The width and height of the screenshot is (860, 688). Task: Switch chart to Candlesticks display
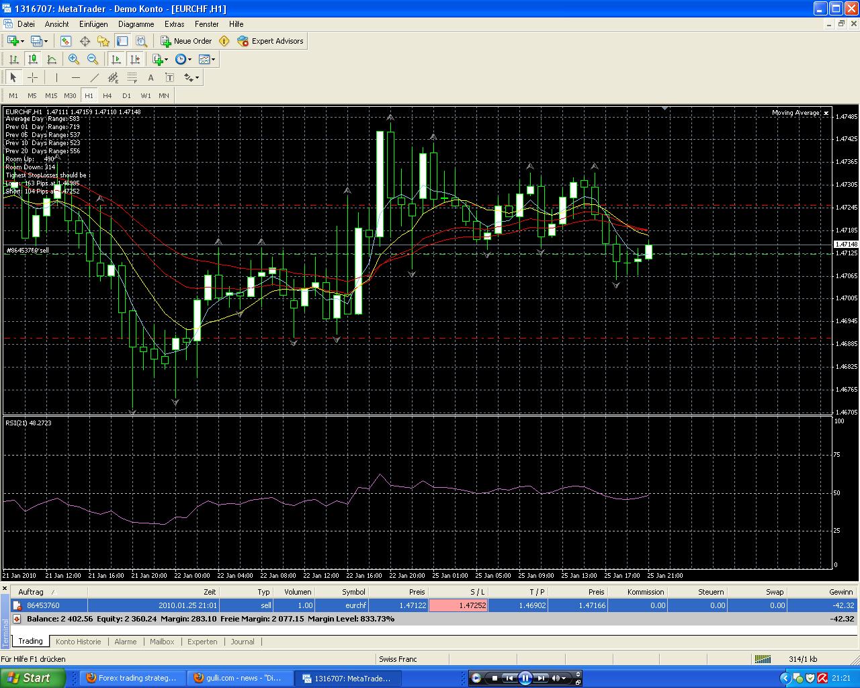[x=32, y=59]
